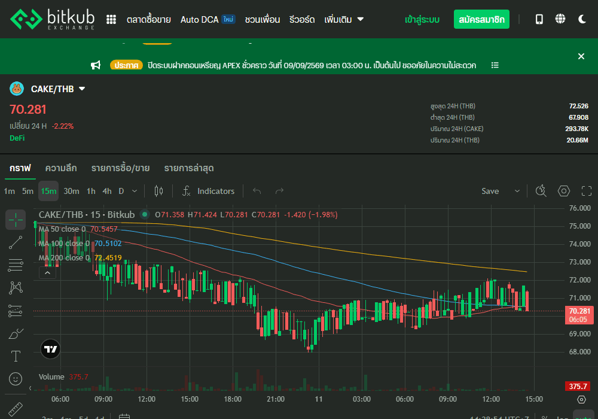Open the Indicators dialog
Screen dimensions: 598x419
(209, 191)
